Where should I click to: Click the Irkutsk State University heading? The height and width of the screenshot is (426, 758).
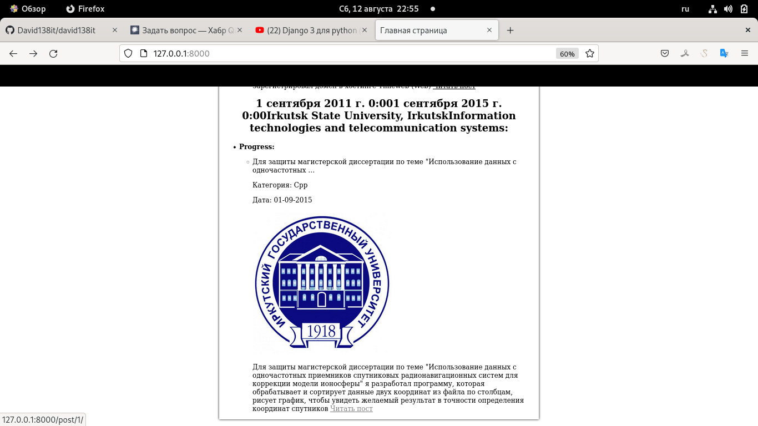pyautogui.click(x=379, y=115)
